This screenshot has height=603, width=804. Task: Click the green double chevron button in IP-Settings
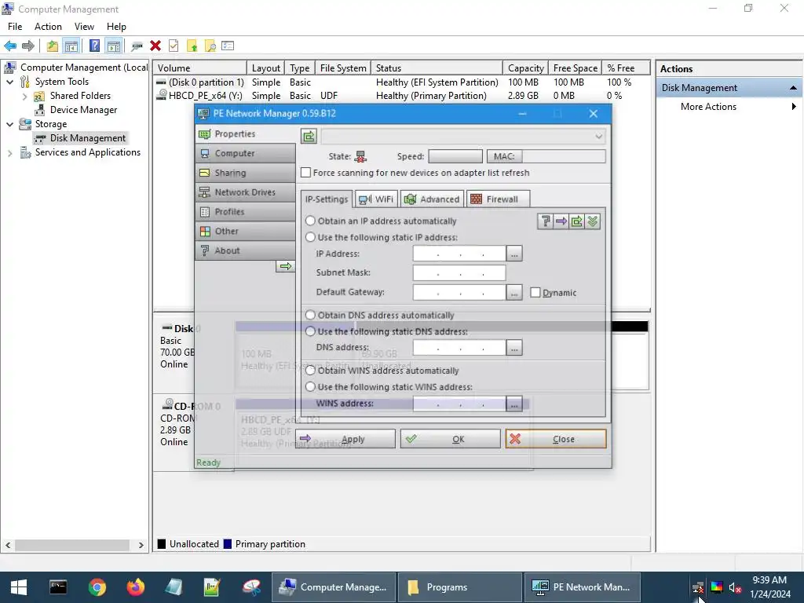coord(593,221)
